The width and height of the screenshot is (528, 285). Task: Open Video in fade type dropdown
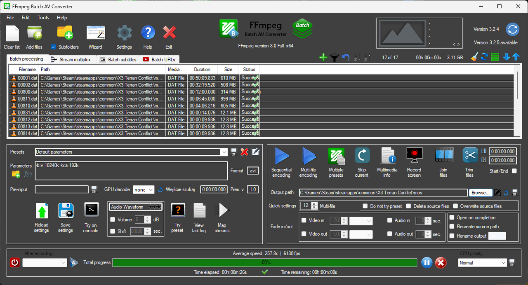(x=361, y=221)
